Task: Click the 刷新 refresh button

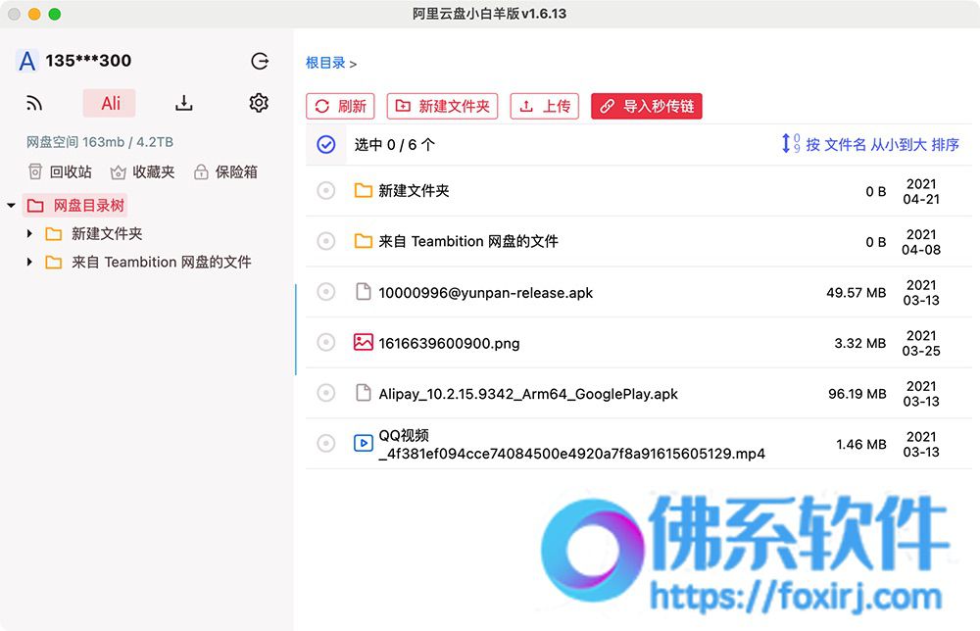Action: (340, 106)
